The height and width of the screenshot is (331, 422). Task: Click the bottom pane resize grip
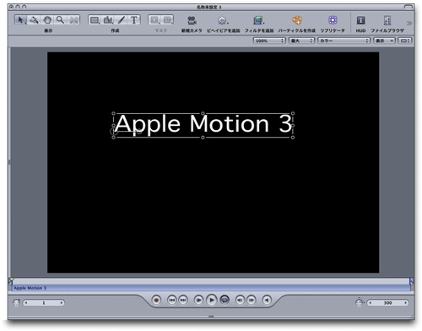tap(211, 317)
